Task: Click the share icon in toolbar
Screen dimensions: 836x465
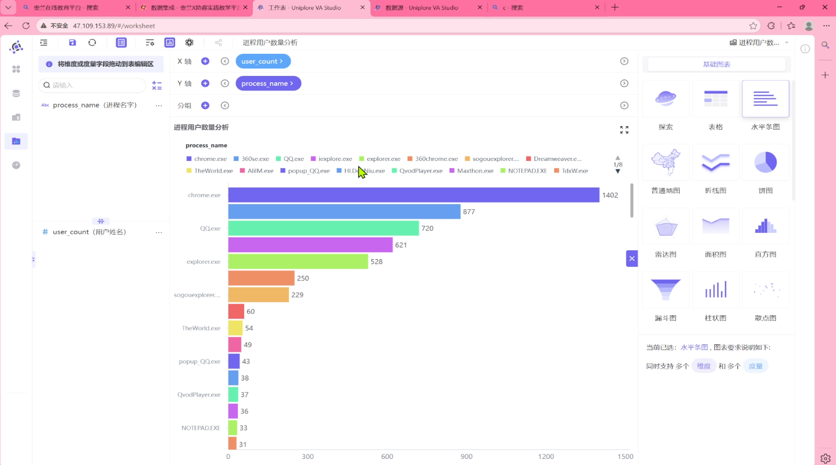Action: 218,43
